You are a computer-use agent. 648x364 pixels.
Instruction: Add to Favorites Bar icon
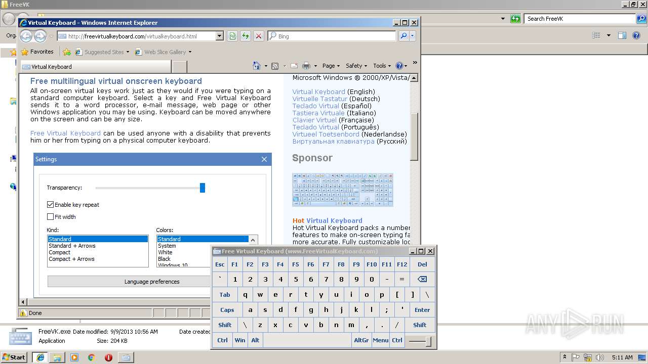click(x=67, y=52)
